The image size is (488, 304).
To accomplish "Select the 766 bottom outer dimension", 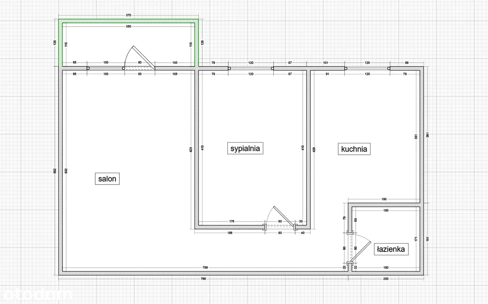I will tap(203, 279).
